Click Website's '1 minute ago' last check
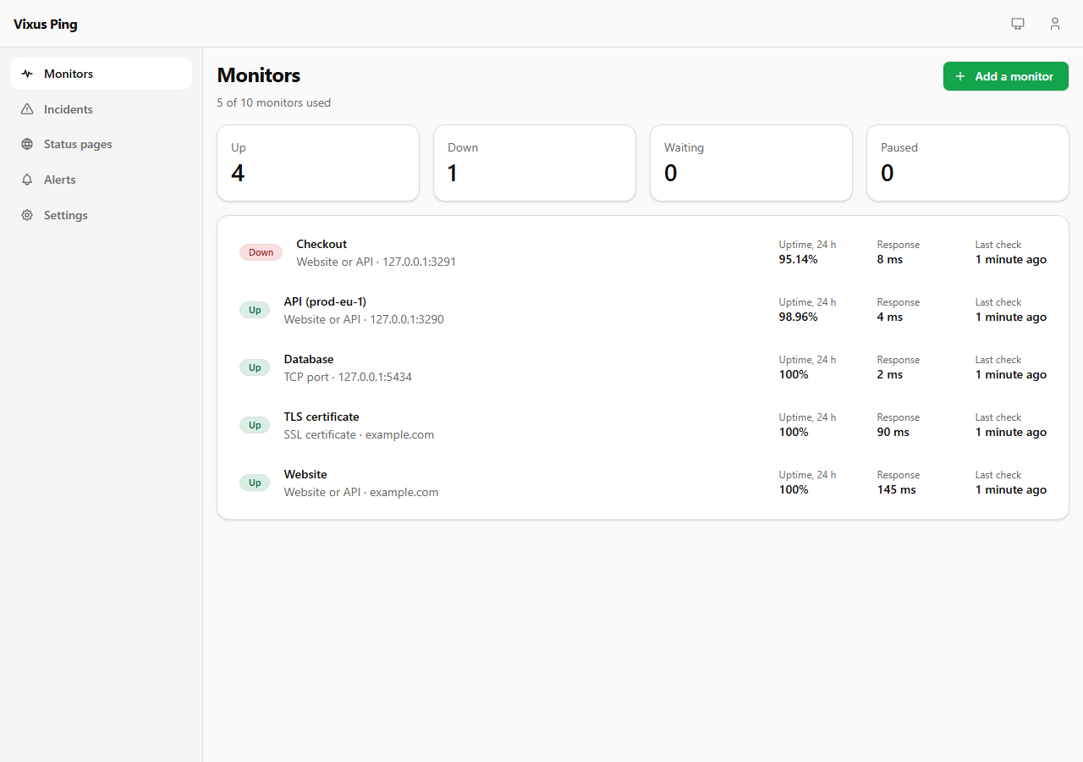Image resolution: width=1083 pixels, height=762 pixels. tap(1011, 489)
